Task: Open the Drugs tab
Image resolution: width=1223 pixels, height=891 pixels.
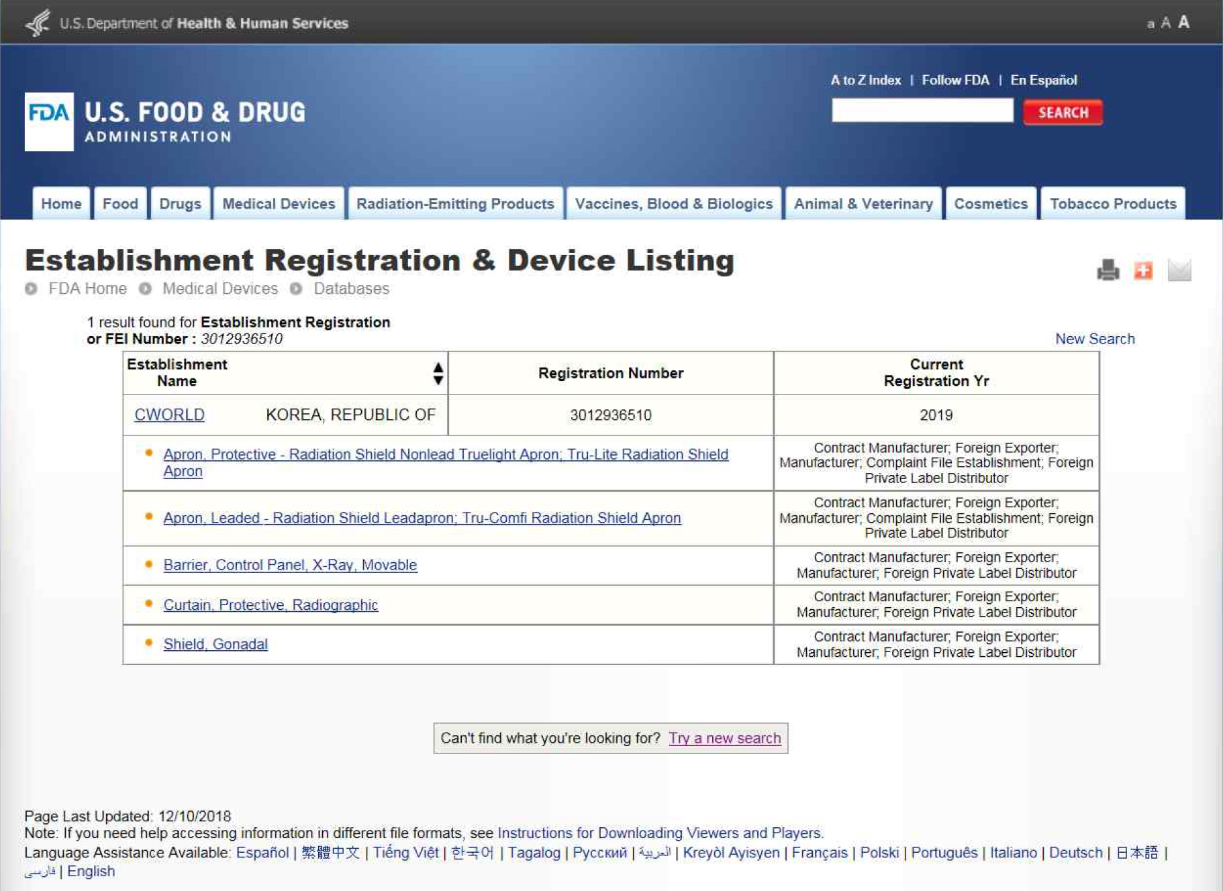Action: (180, 203)
